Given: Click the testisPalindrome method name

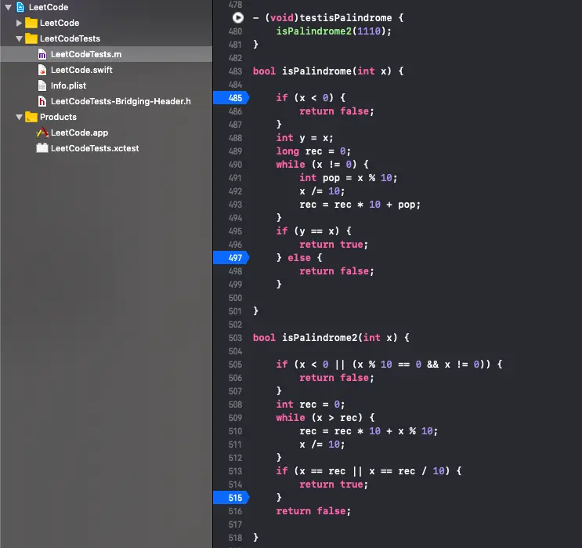Looking at the screenshot, I should point(345,18).
